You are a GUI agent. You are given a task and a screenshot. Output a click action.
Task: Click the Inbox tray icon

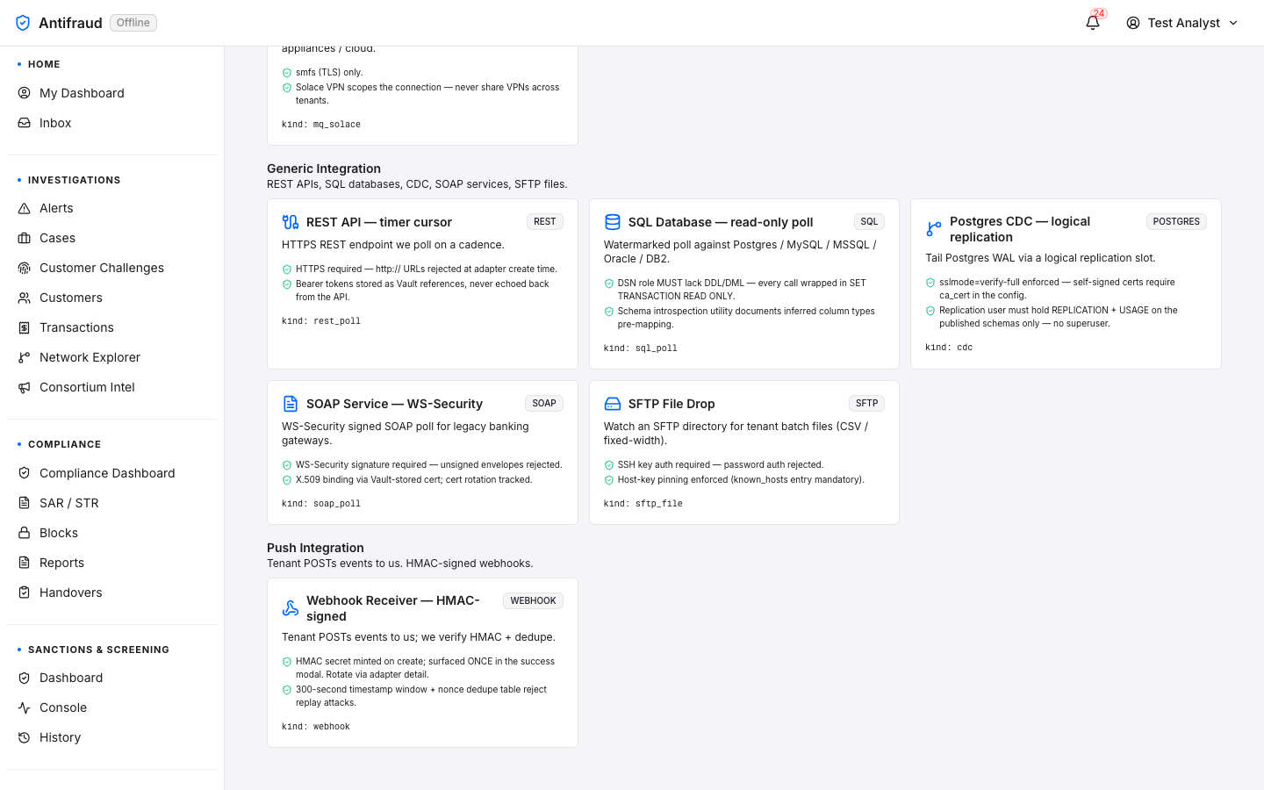[x=25, y=123]
